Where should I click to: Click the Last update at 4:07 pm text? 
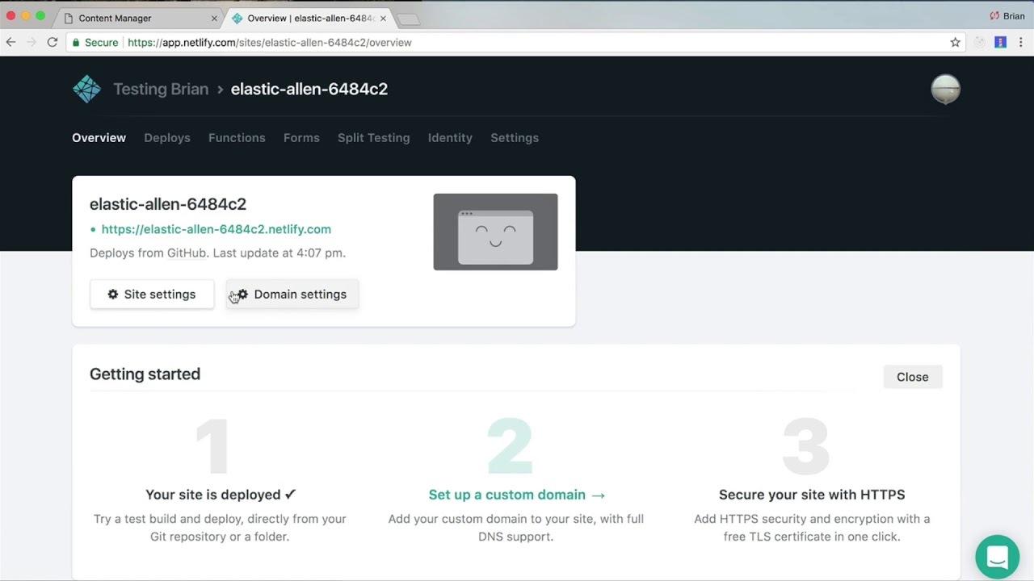coord(280,253)
